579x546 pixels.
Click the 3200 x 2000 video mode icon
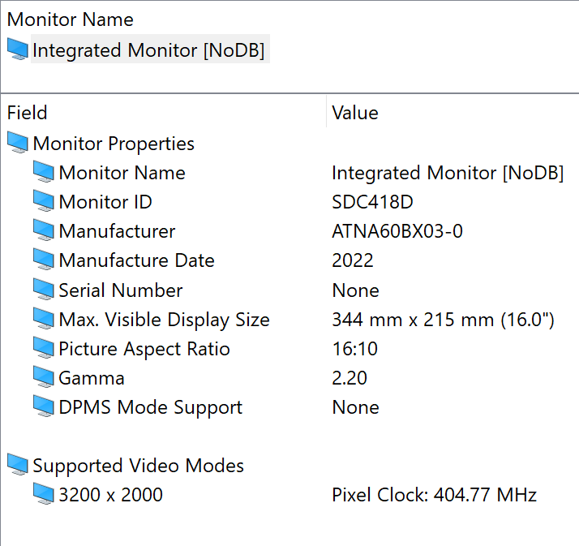pyautogui.click(x=43, y=495)
